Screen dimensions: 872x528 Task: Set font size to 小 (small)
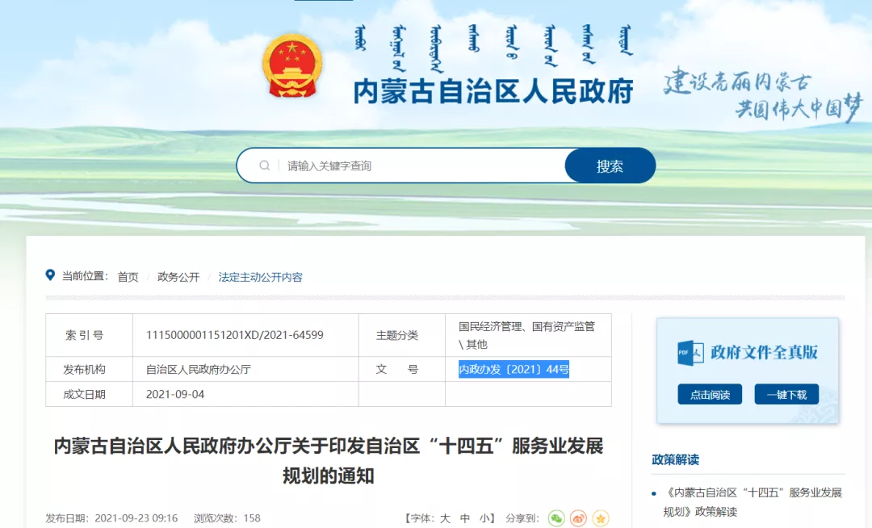[484, 518]
